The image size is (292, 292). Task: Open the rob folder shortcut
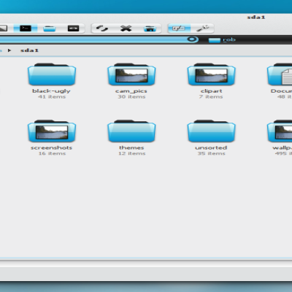222,39
